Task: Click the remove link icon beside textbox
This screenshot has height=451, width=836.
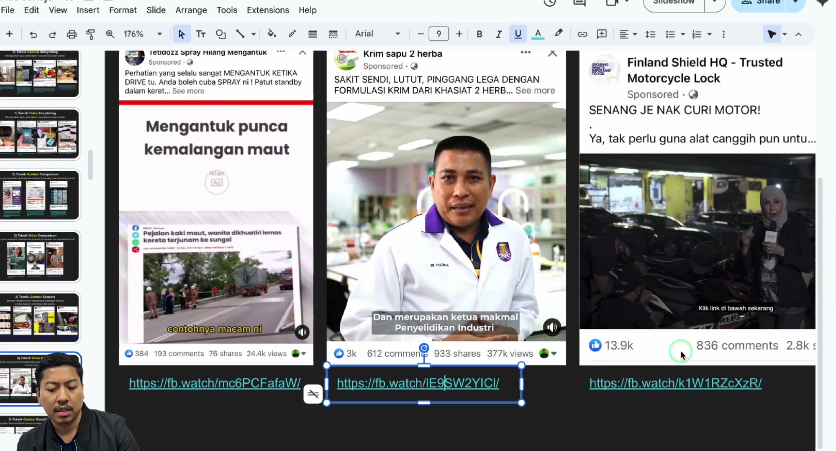Action: point(313,394)
